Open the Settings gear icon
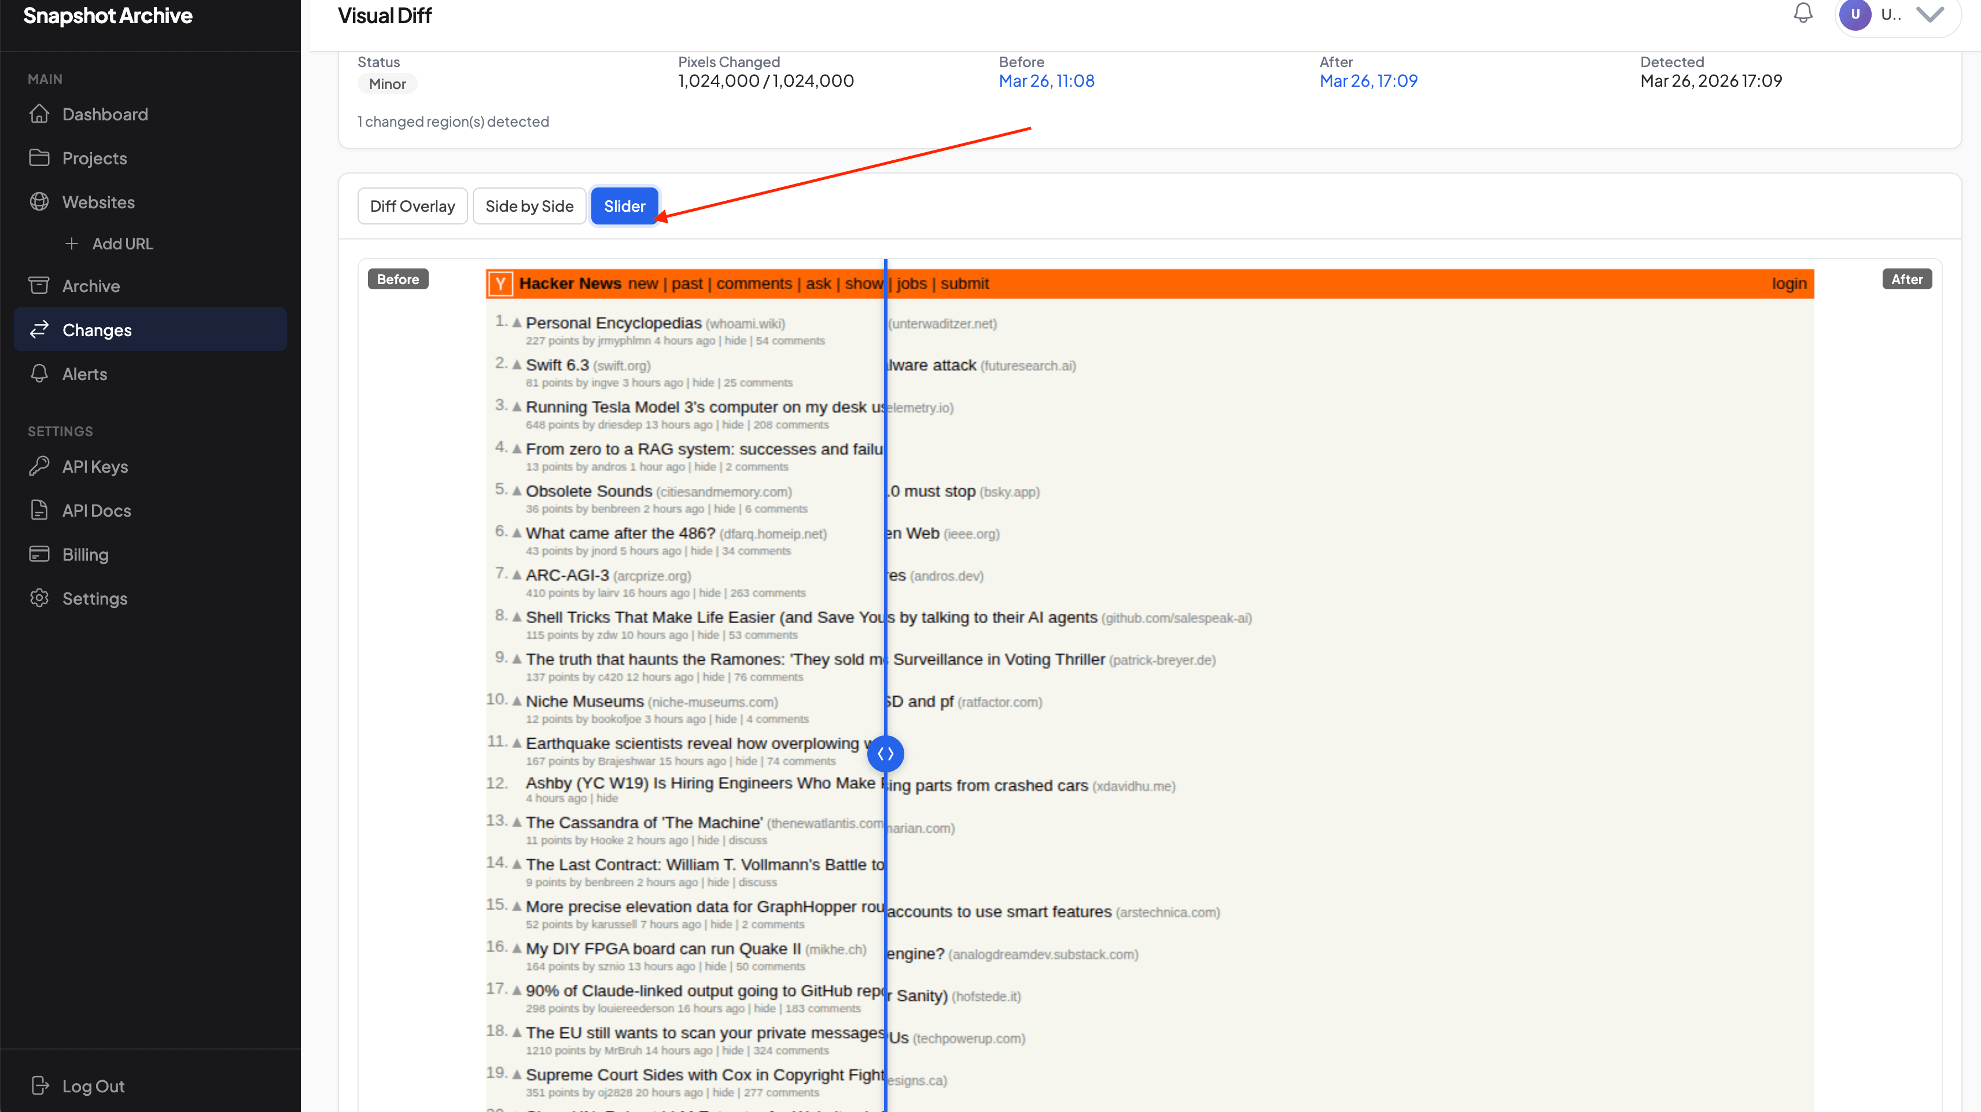 click(39, 598)
